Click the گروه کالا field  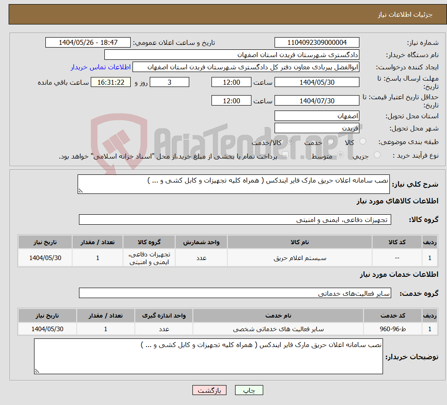pos(235,219)
